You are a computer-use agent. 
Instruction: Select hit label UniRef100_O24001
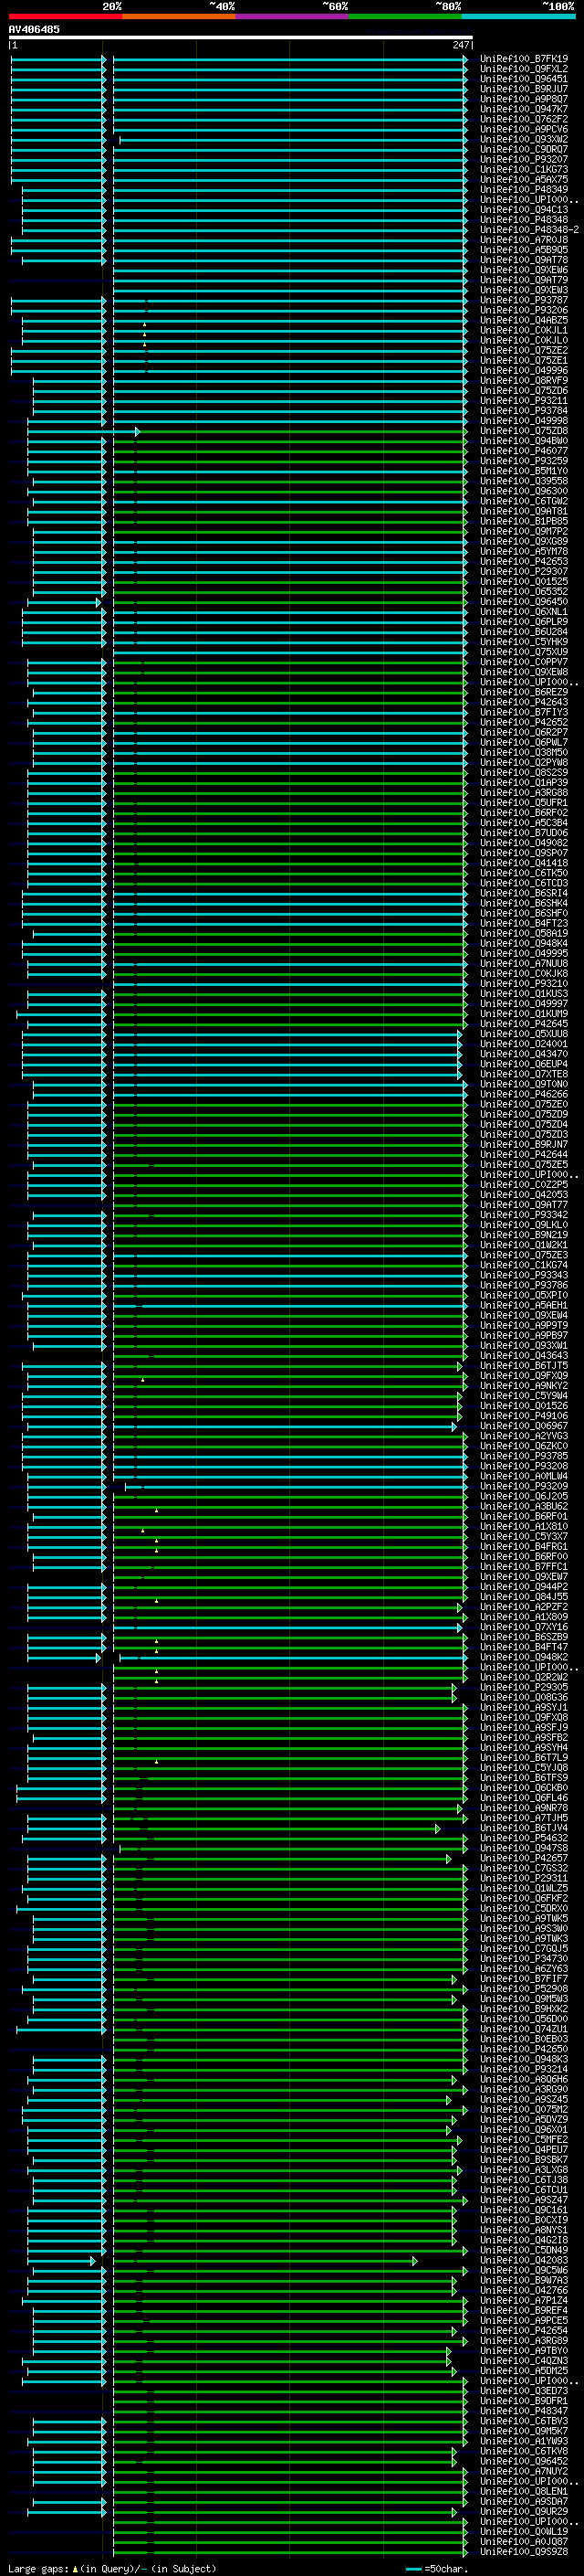point(524,1044)
